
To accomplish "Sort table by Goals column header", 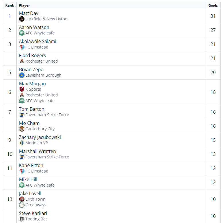I will [x=213, y=5].
